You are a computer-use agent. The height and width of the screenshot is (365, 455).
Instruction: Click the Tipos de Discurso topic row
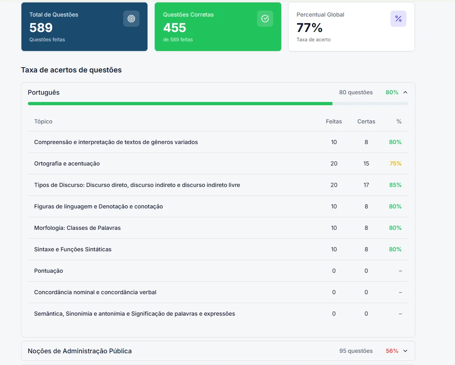[x=137, y=185]
